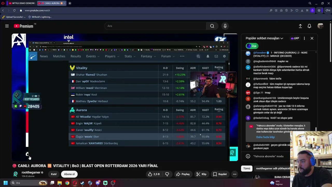The height and width of the screenshot is (187, 332).
Task: Expand the HLTV 'Stats' dropdown in the video
Action: (x=130, y=56)
